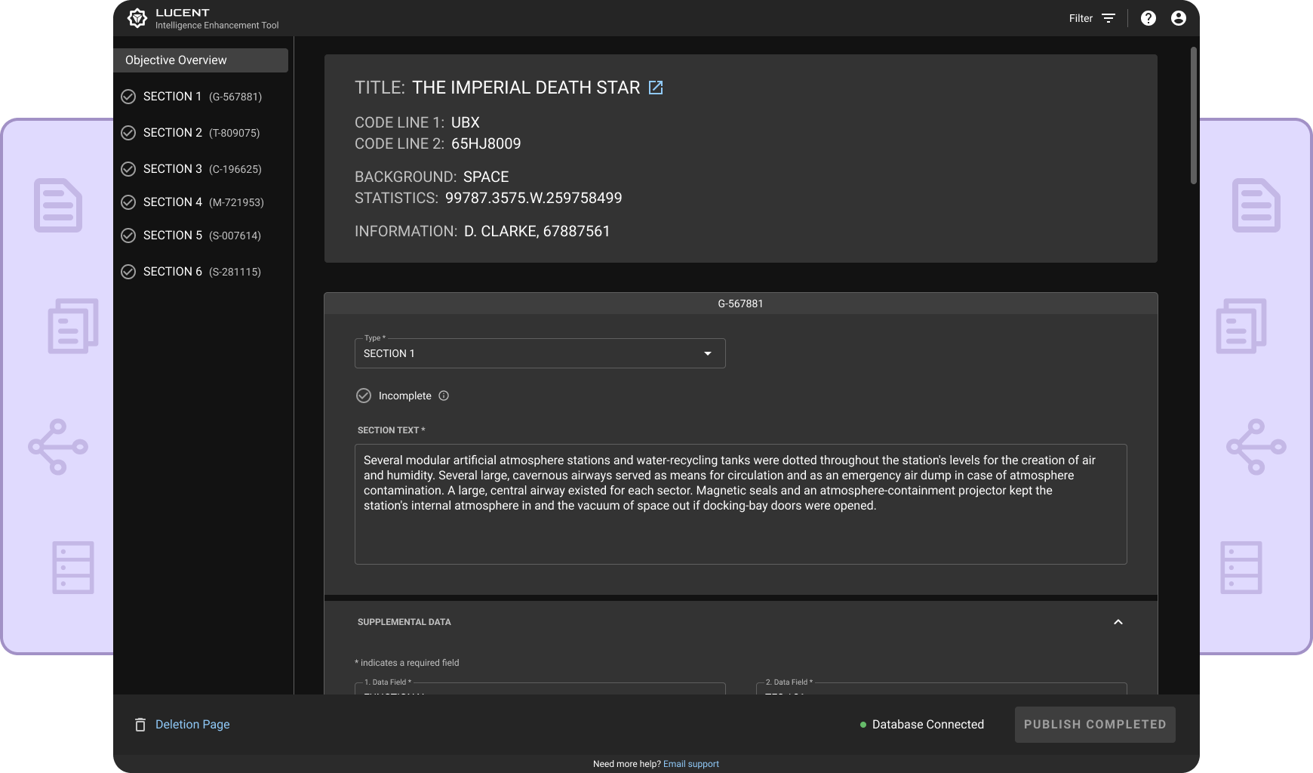Open the help question mark icon
The image size is (1313, 773).
pos(1148,18)
